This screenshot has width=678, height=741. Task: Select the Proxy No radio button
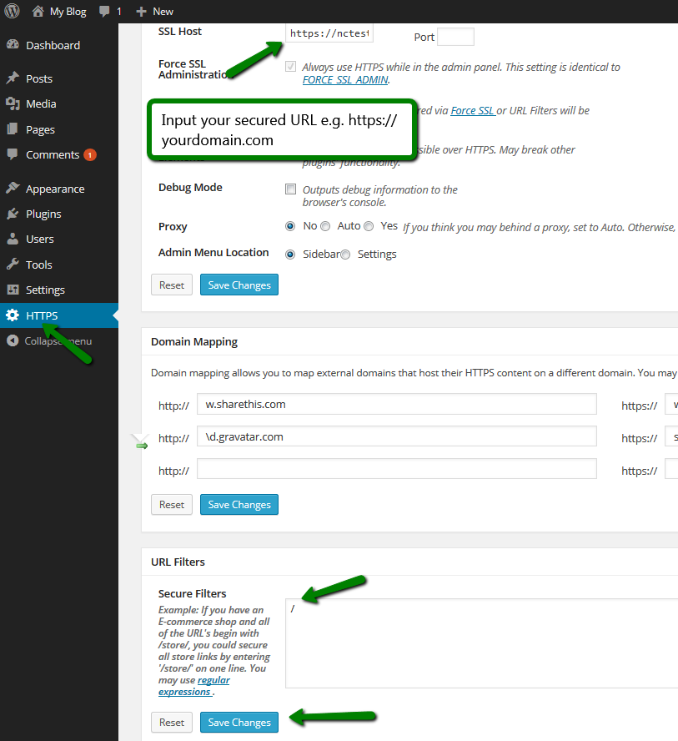(x=290, y=226)
